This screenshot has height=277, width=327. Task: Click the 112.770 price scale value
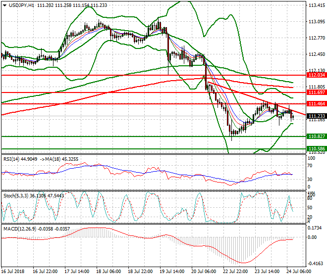point(317,38)
